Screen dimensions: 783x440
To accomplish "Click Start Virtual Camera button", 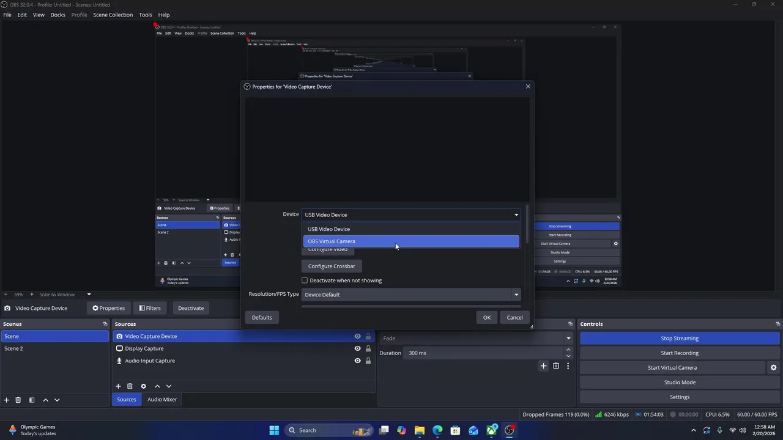I will [672, 367].
